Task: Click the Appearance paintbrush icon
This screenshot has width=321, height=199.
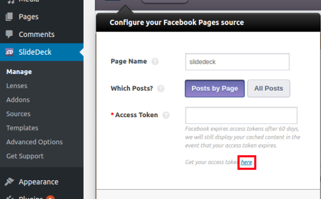Action: [9, 182]
